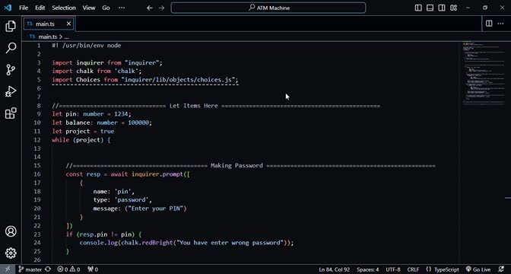Split the editor to the right

click(x=489, y=24)
